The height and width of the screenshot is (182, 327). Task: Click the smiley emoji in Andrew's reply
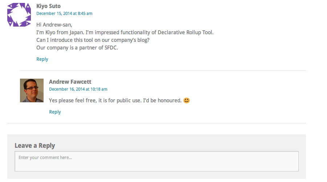tap(186, 100)
